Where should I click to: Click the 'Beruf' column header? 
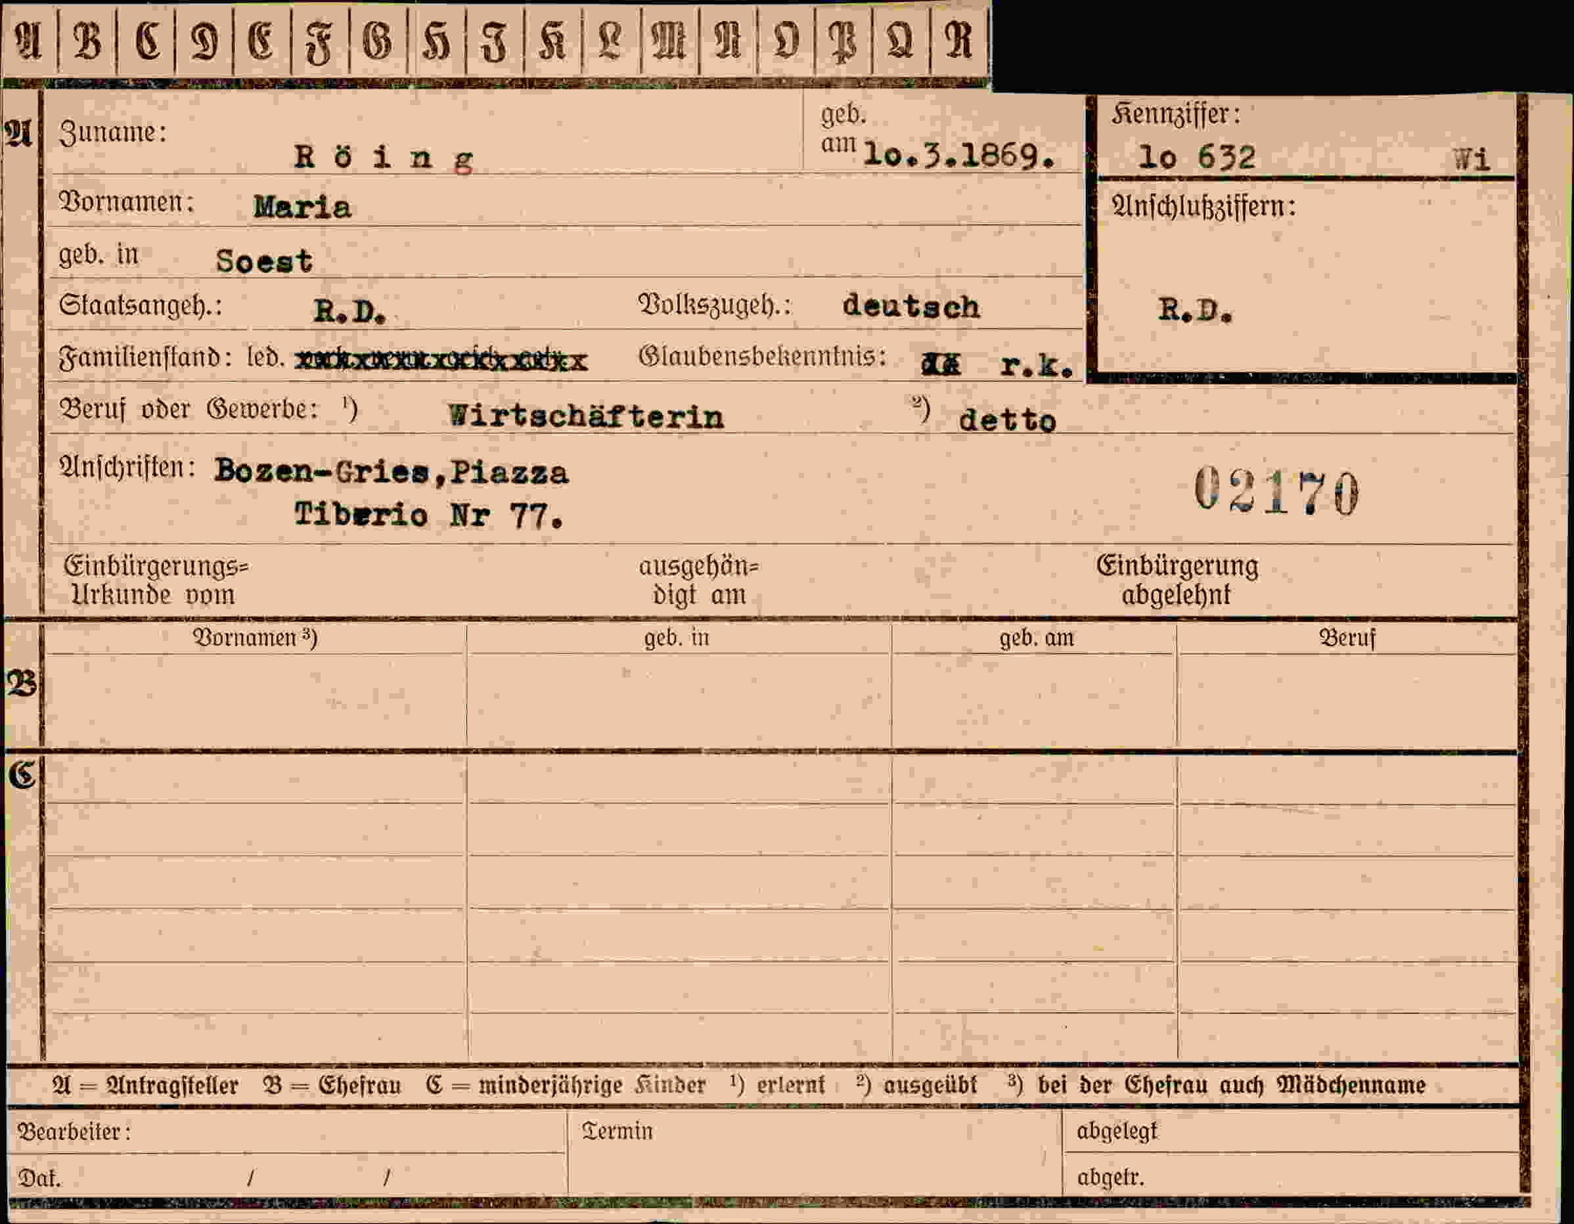tap(1347, 638)
